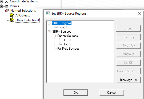The image size is (144, 99).
Task: Click the Named Selections red icon
Action: click(7, 11)
